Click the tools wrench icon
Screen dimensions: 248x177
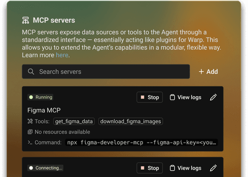click(30, 121)
